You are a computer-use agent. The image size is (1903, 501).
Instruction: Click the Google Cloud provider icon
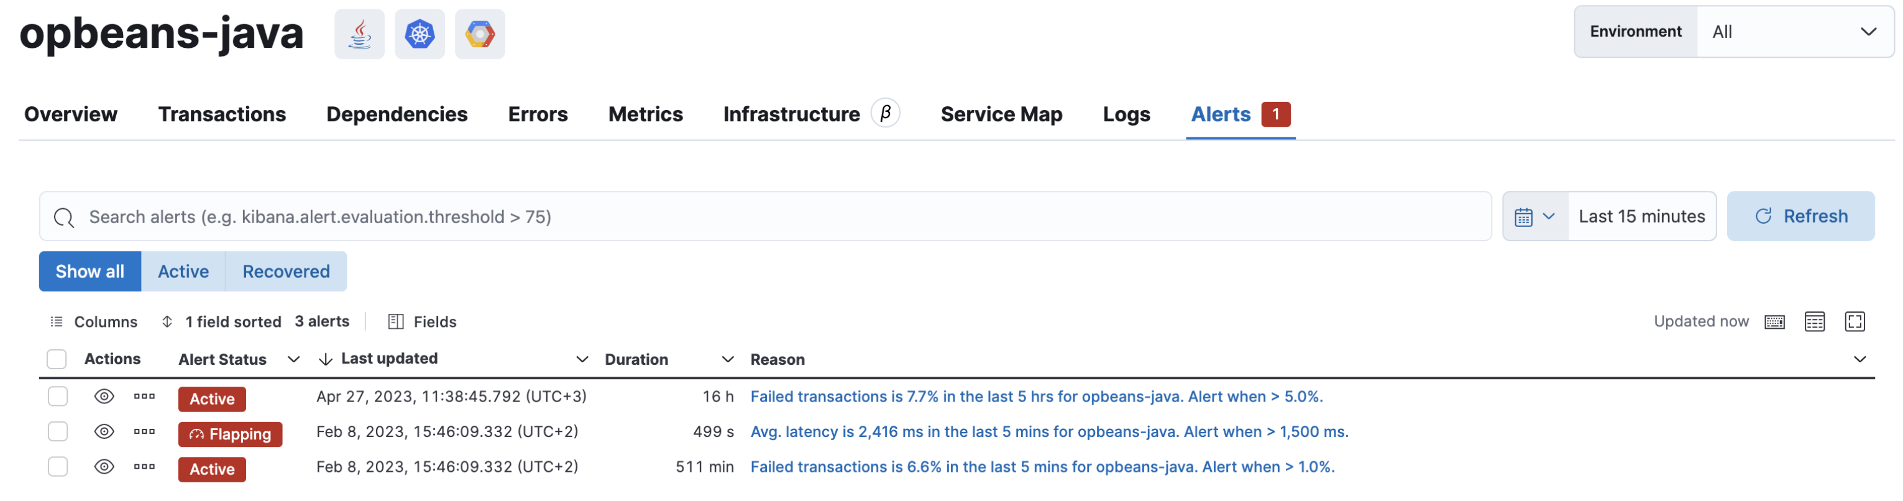coord(479,34)
